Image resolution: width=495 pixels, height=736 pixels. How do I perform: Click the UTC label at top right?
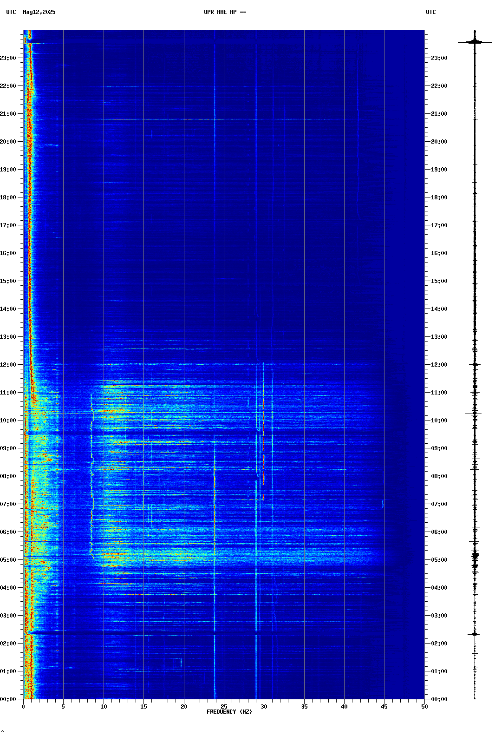pyautogui.click(x=431, y=12)
